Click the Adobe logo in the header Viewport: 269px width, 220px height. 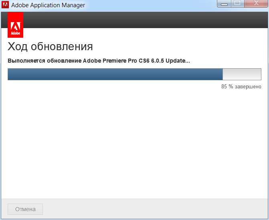(16, 25)
